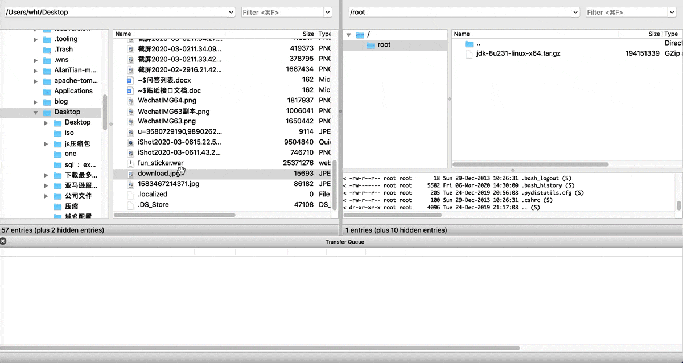Click the /Users/wht/Desktop path field
This screenshot has height=363, width=683.
(115, 12)
